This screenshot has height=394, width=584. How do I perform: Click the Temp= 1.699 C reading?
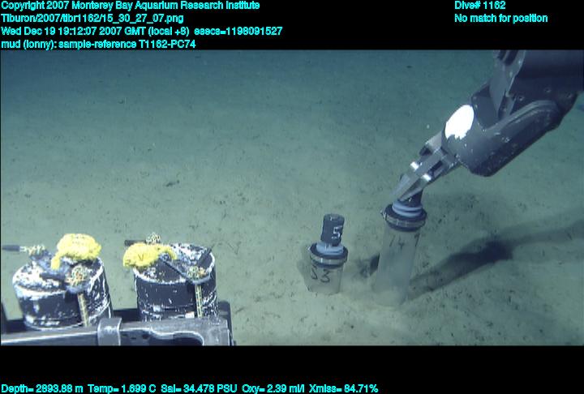[122, 389]
